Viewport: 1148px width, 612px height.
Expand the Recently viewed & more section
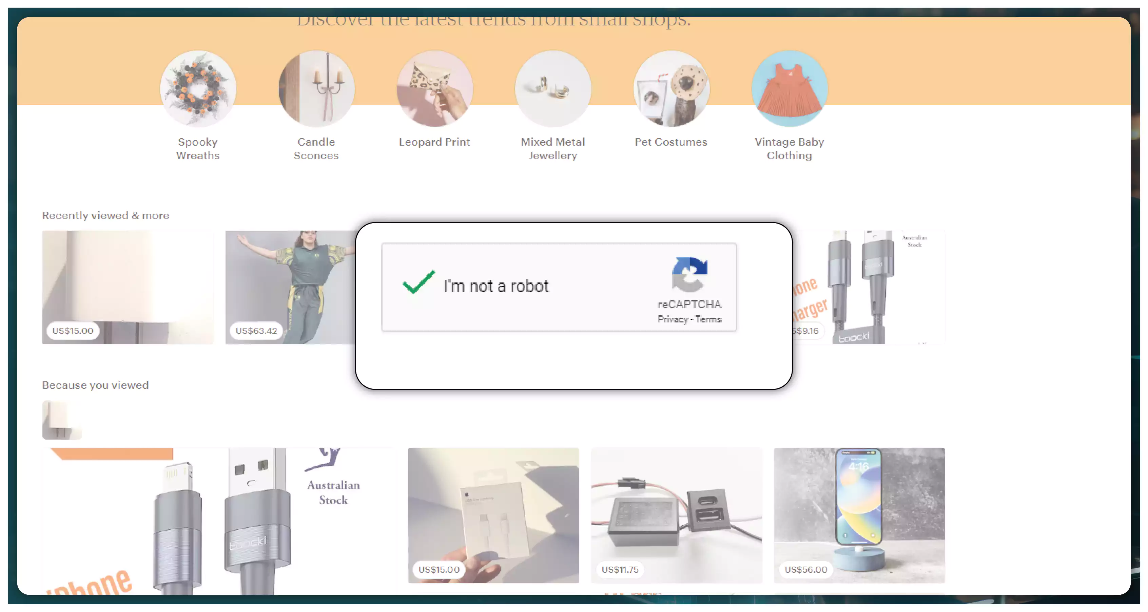105,215
